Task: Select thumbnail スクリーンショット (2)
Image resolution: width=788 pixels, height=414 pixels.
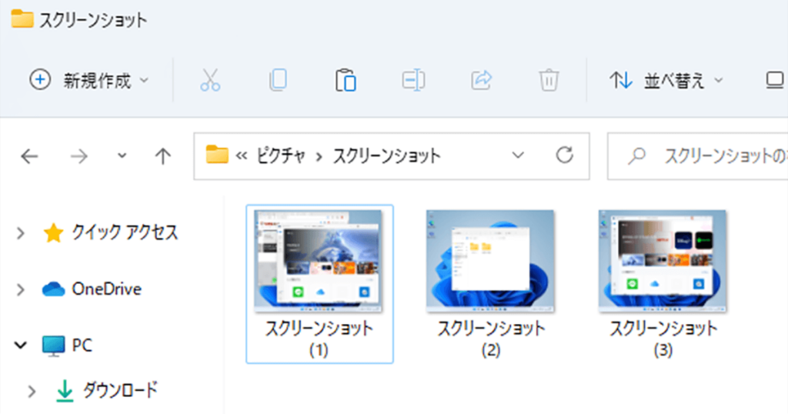Action: 490,284
